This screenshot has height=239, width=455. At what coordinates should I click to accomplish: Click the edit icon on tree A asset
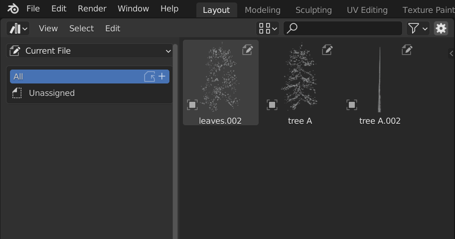[x=327, y=50]
